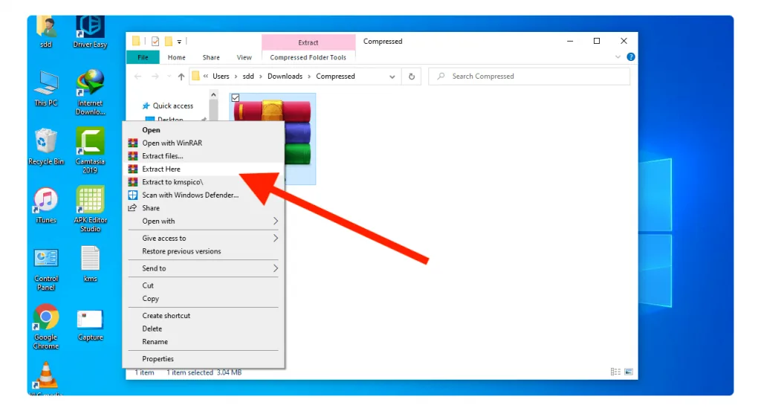Click the iTunes desktop icon
Screen dimensions: 761x411
(x=46, y=205)
